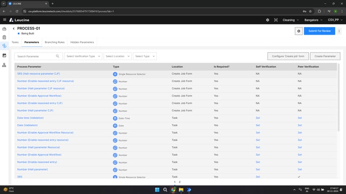Click Date type icon for Date (Validation)
The height and width of the screenshot is (194, 346).
point(115,126)
